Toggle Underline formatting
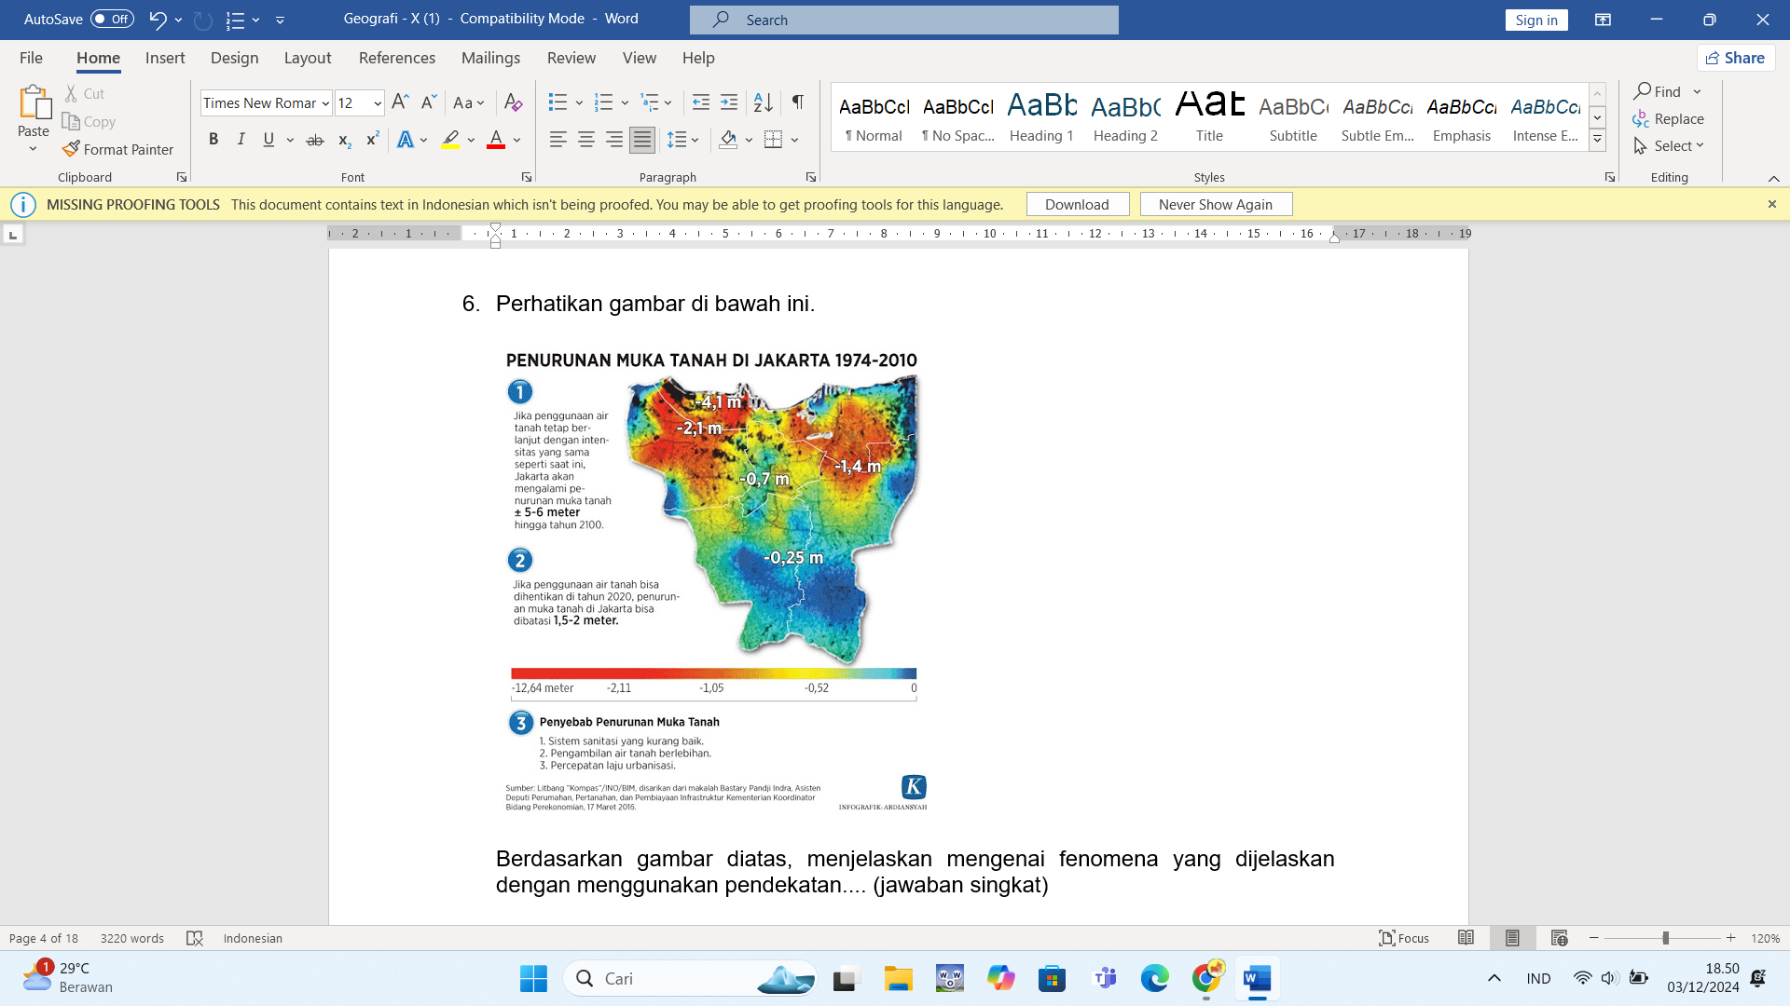The image size is (1790, 1006). point(268,140)
